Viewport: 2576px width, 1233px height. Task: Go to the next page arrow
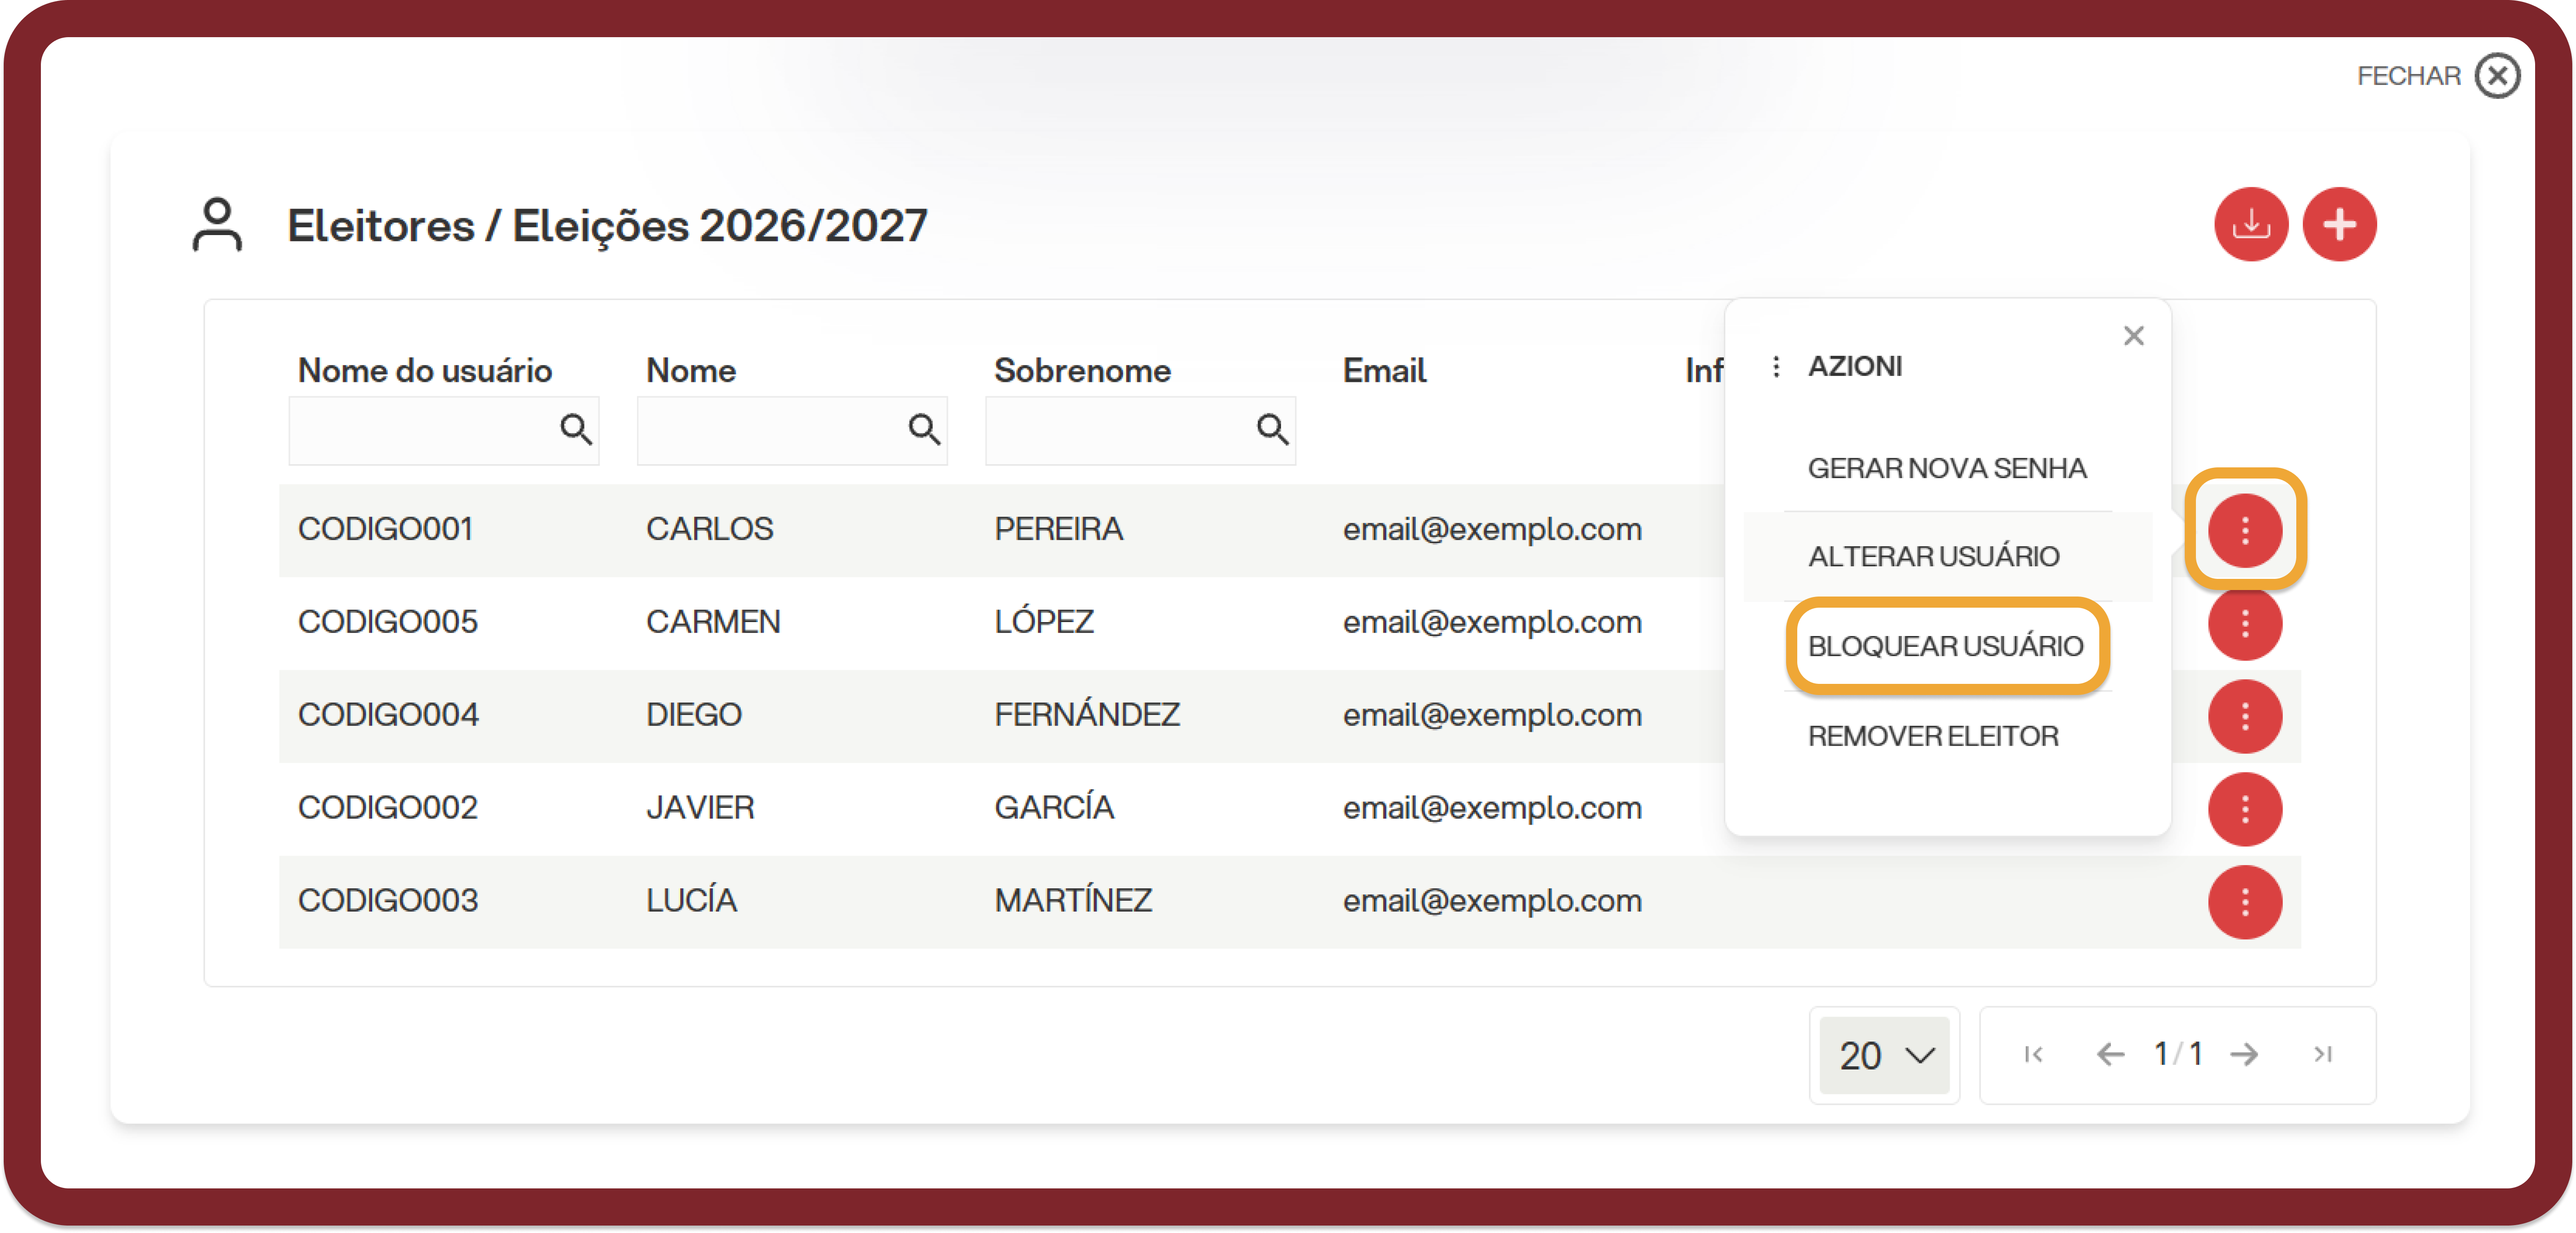pos(2244,1054)
